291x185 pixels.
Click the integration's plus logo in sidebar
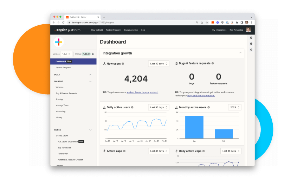(59, 42)
